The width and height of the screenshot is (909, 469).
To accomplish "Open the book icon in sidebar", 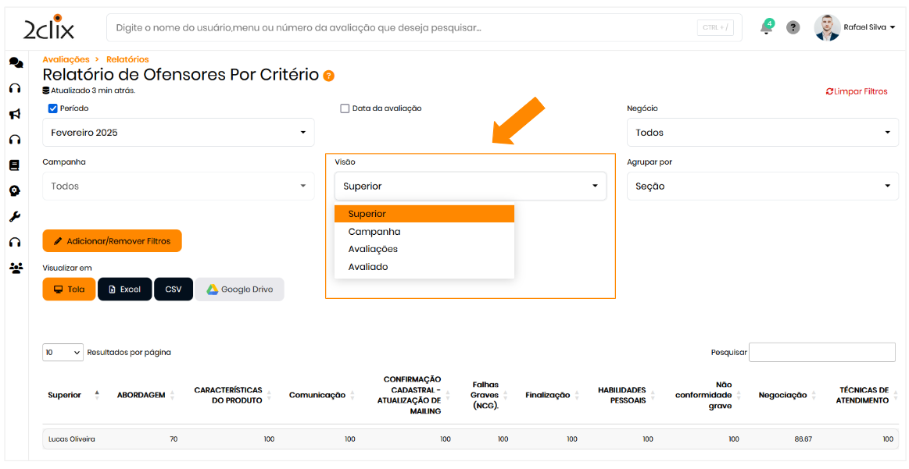I will pyautogui.click(x=15, y=165).
